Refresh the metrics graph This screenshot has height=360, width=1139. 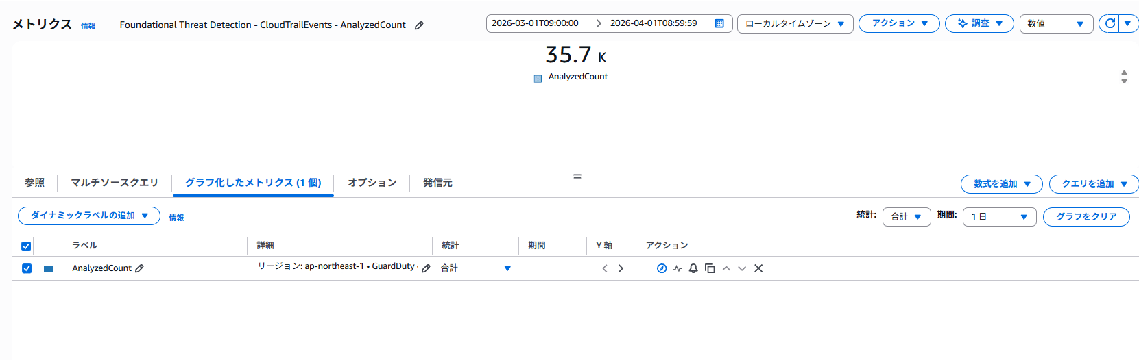1110,23
